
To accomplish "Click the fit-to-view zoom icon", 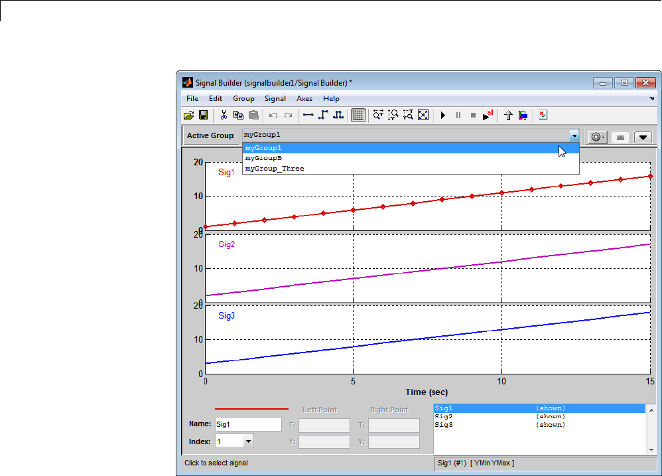I will tap(423, 116).
